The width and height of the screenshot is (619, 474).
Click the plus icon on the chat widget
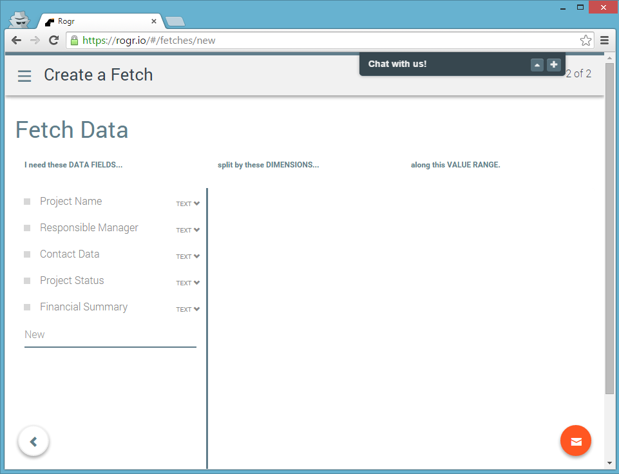click(x=553, y=64)
